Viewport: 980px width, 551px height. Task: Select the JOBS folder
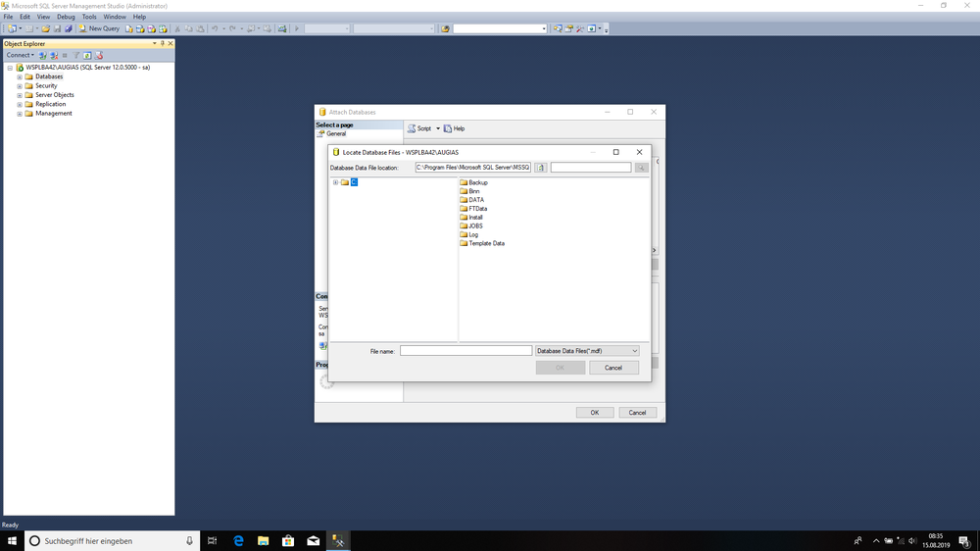[475, 225]
